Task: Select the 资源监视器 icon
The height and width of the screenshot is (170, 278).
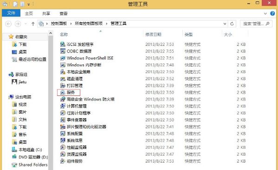Action: [63, 154]
